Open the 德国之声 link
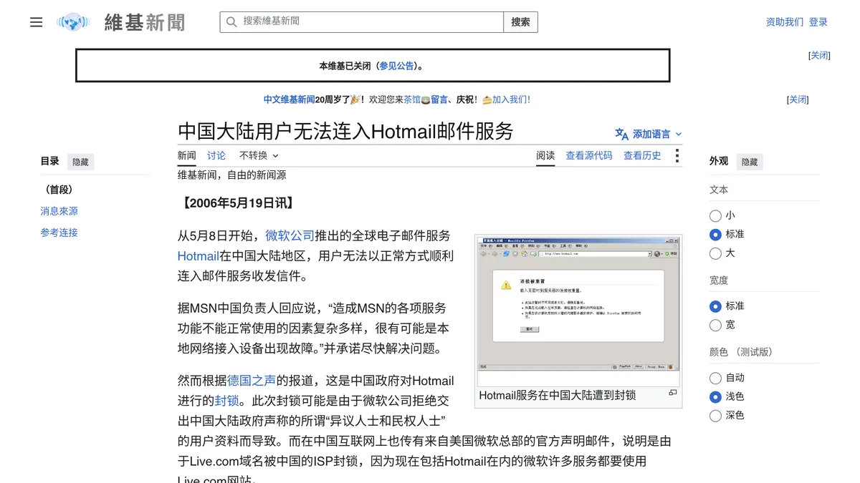860x483 pixels. [x=252, y=381]
